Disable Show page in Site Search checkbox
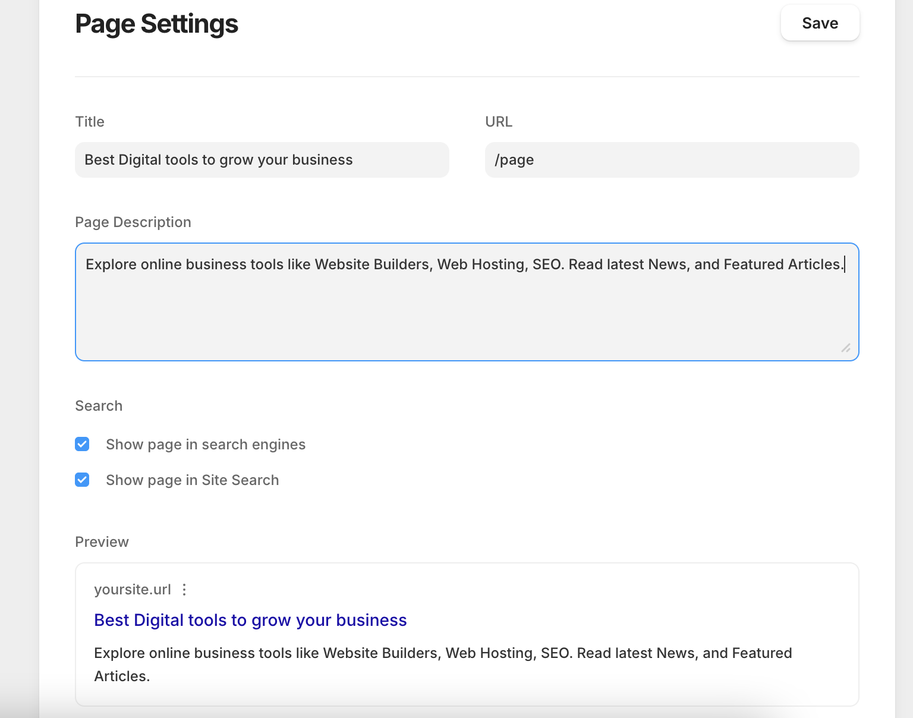 (82, 480)
